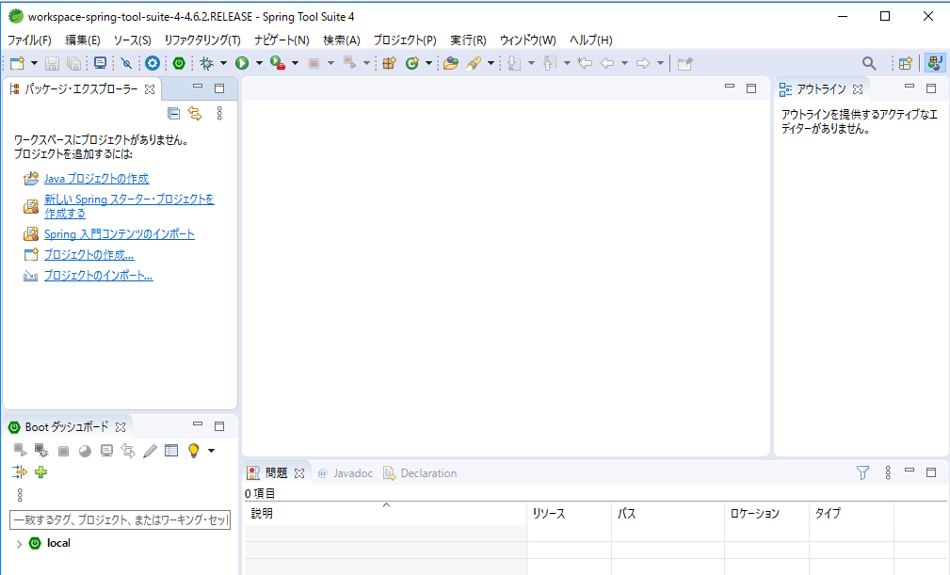
Task: Click Boot Dashboard start/restart icon
Action: (x=20, y=451)
